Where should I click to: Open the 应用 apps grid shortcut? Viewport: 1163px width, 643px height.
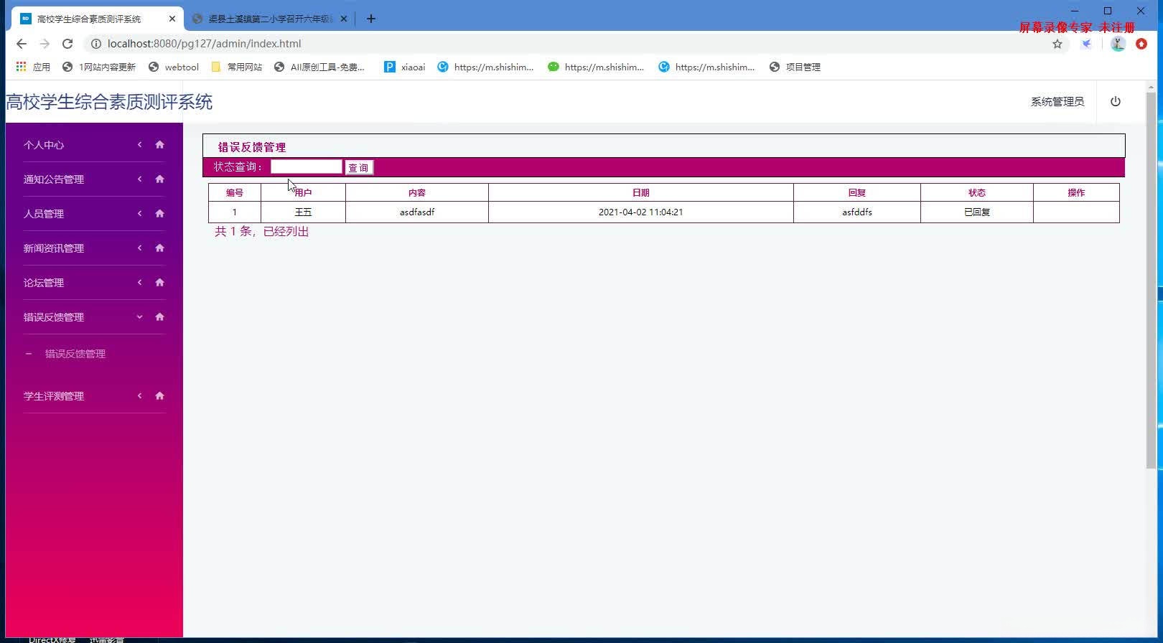33,67
